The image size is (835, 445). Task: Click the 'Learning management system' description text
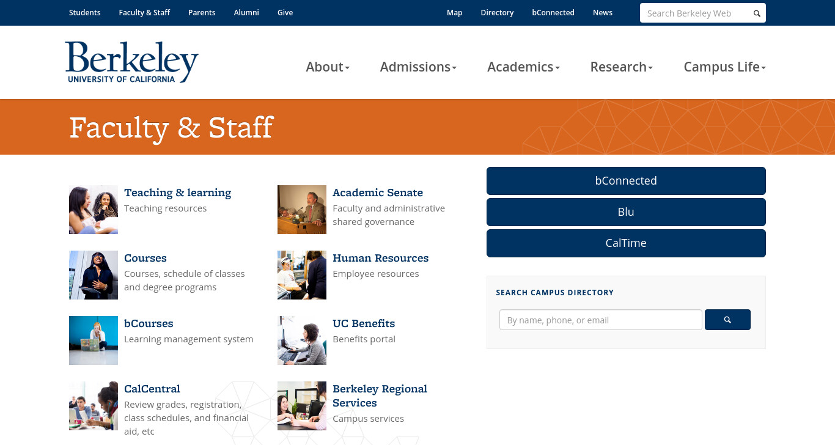188,339
